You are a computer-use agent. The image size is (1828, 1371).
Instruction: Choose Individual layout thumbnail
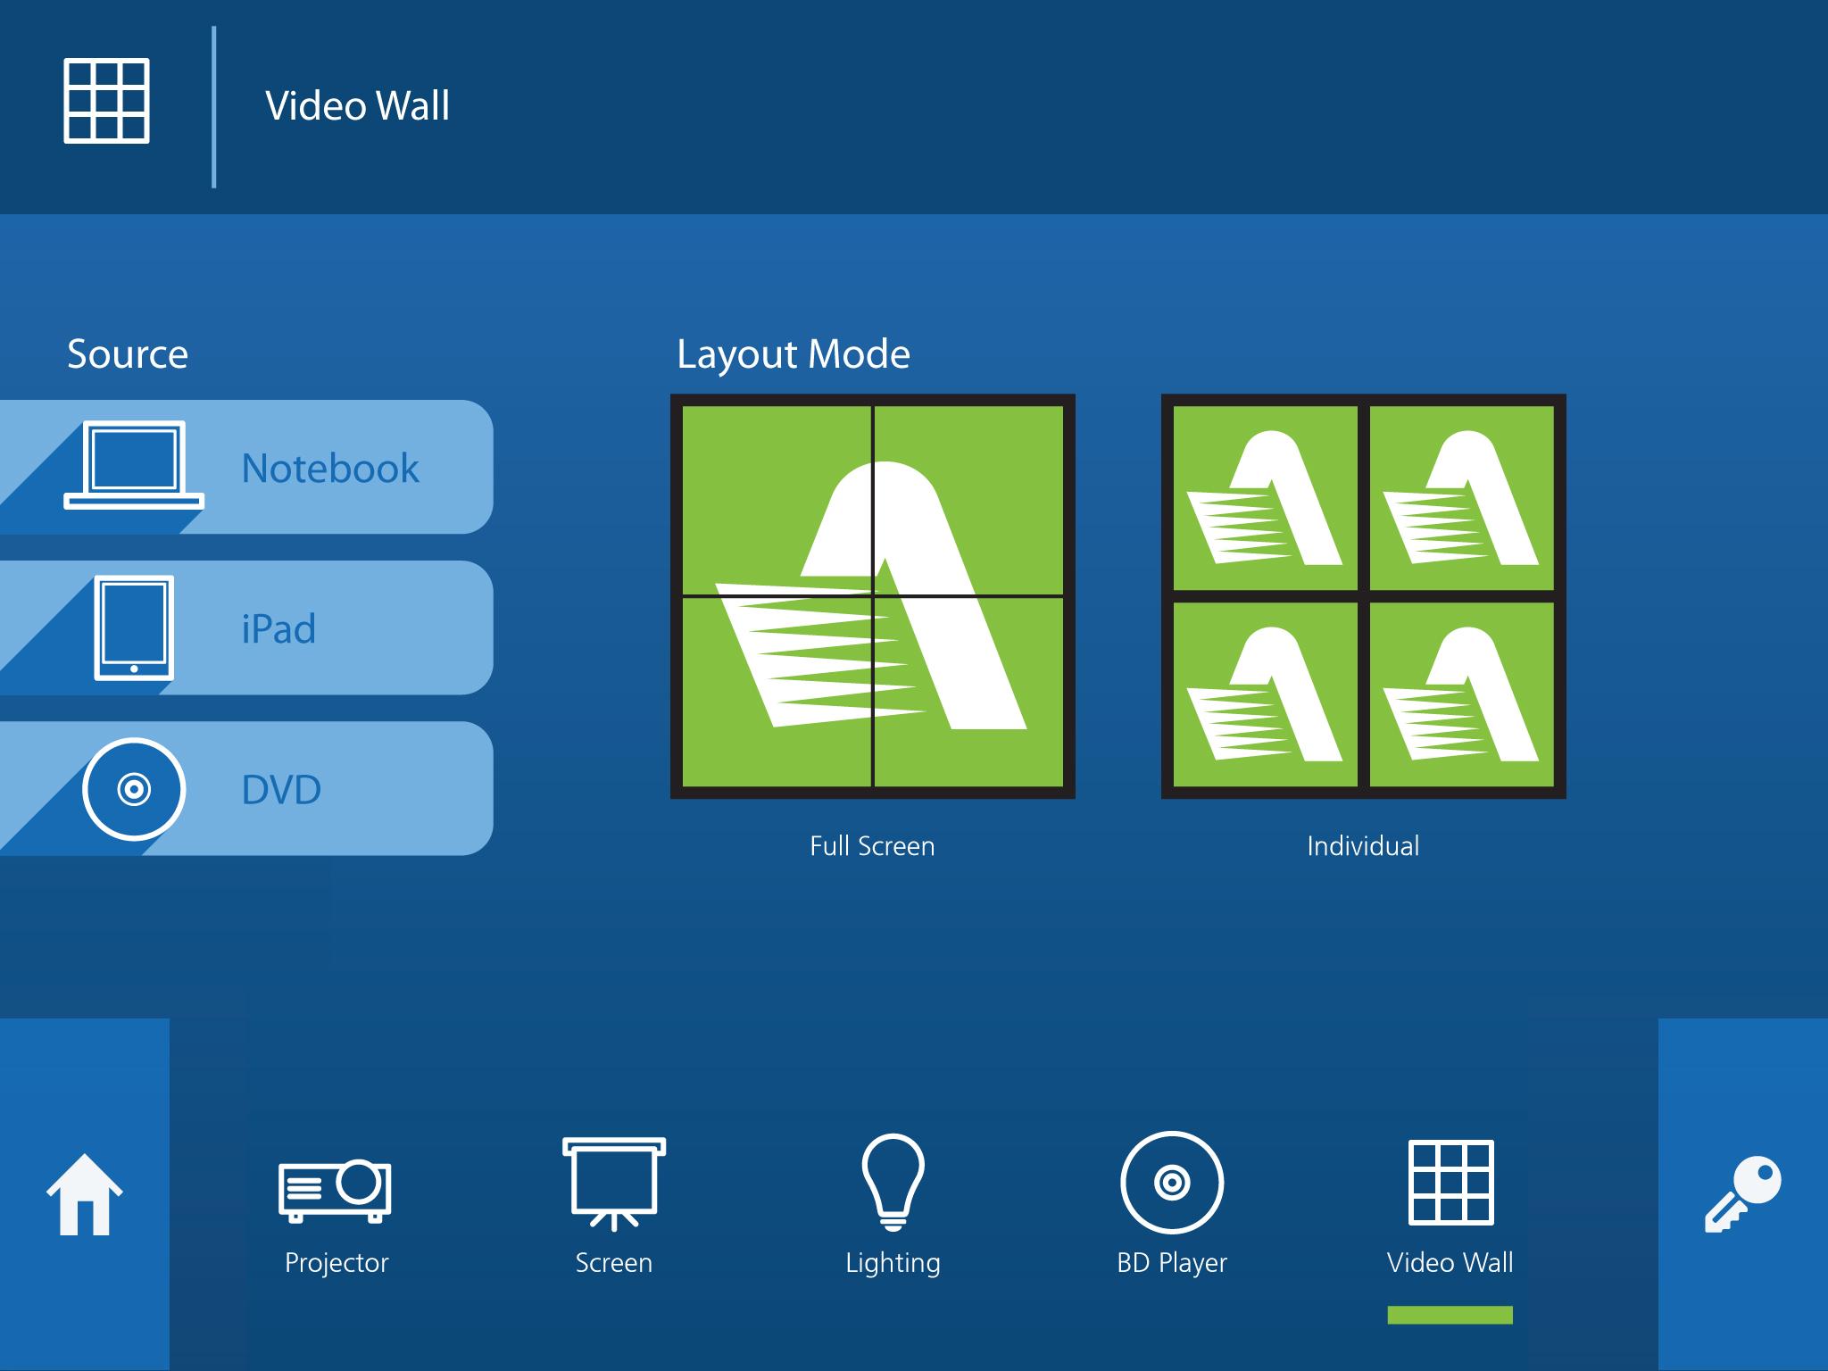(1363, 596)
